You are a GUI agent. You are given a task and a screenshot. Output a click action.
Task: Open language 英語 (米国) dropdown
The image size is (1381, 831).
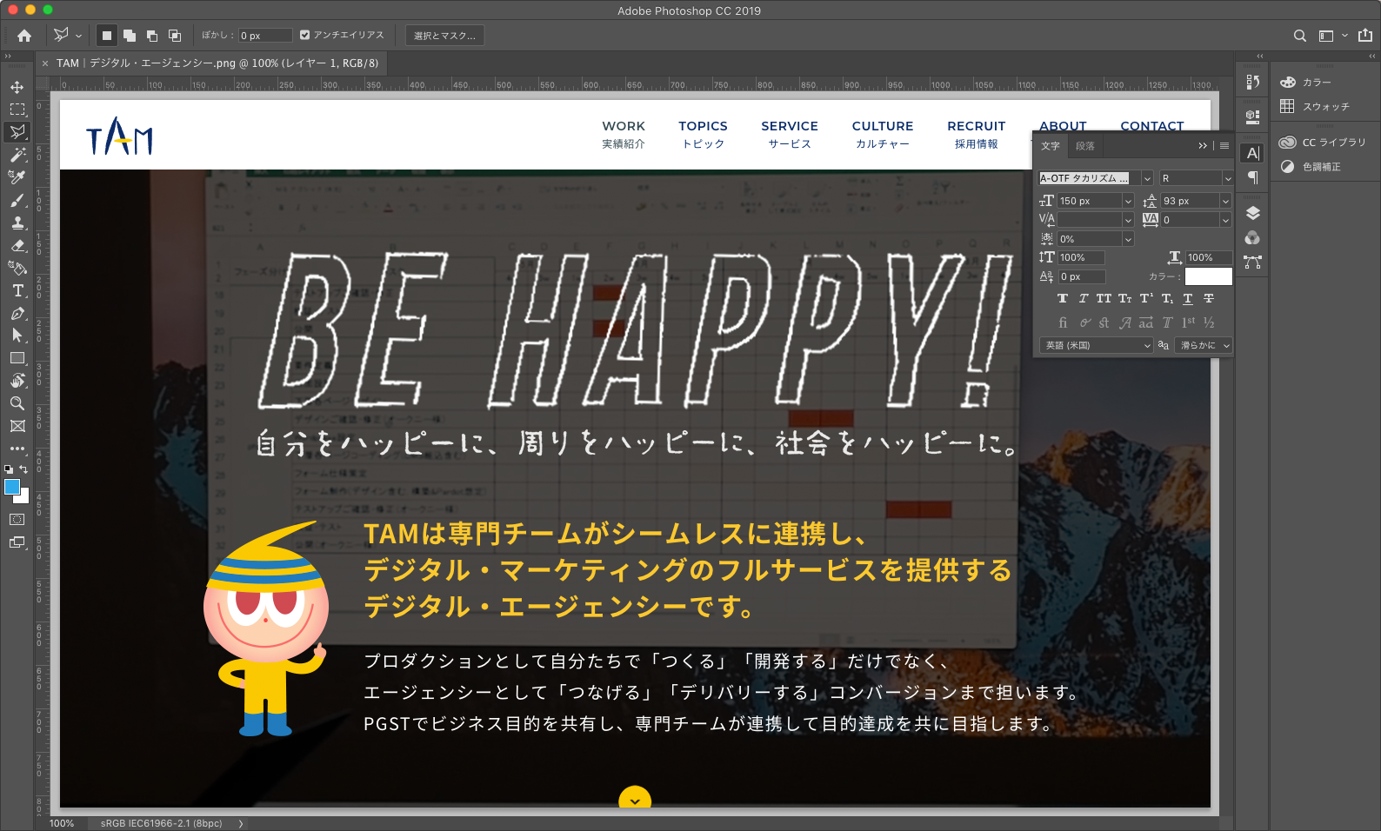pos(1097,345)
